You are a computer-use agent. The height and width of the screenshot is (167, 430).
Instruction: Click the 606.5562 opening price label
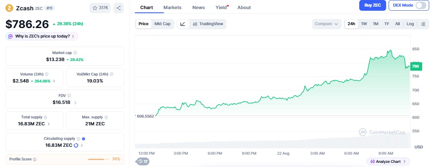146,116
